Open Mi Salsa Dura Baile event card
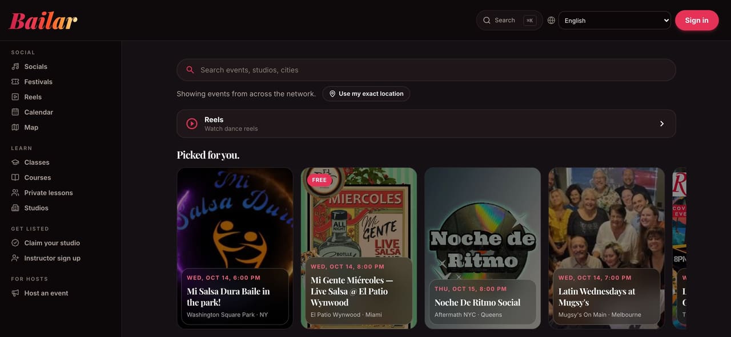 tap(235, 248)
